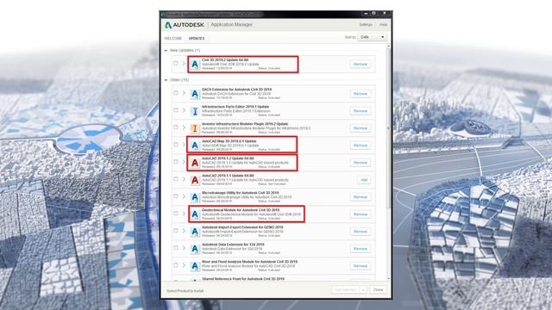
Task: Select the DACH Extension product icon
Action: pyautogui.click(x=195, y=94)
